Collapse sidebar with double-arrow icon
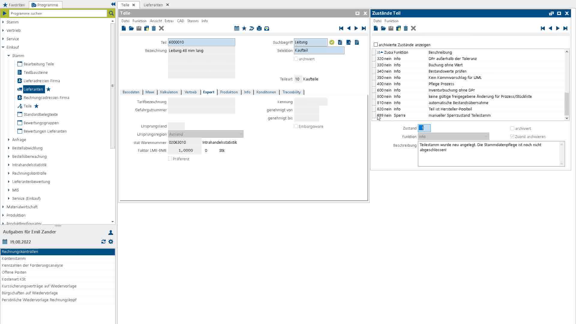This screenshot has height=324, width=576. point(113,4)
